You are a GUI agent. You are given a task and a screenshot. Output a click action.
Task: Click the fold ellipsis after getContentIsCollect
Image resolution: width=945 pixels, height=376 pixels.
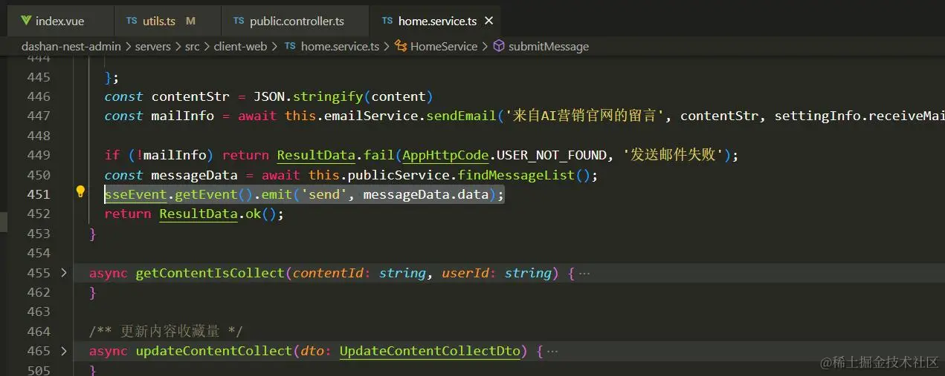584,273
